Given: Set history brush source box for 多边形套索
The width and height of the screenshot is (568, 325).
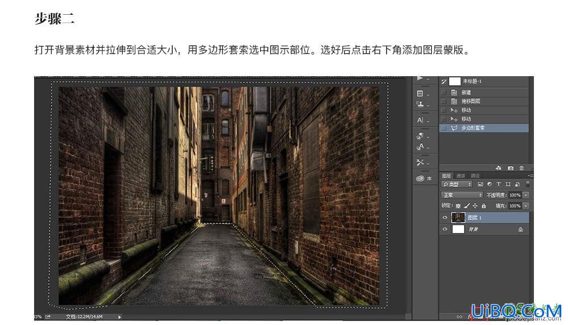Looking at the screenshot, I should [444, 128].
